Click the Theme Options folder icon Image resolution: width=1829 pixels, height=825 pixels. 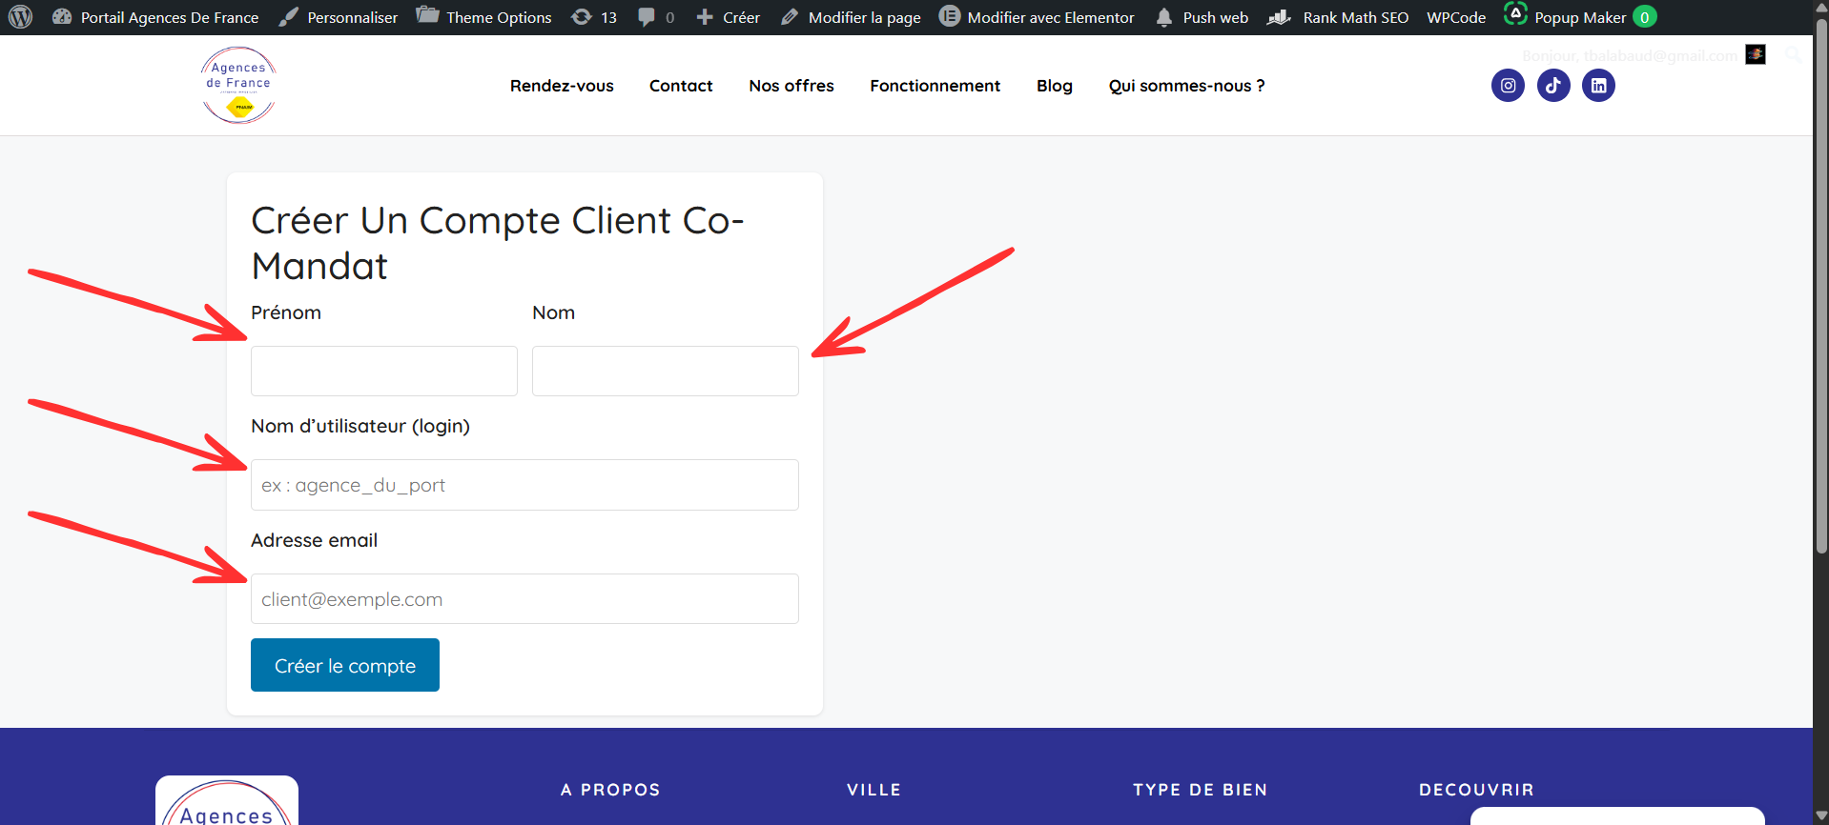click(x=427, y=15)
